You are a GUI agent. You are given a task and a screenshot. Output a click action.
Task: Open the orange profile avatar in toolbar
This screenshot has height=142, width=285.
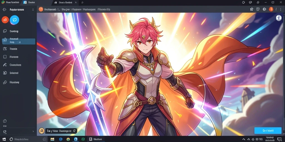pos(271,9)
